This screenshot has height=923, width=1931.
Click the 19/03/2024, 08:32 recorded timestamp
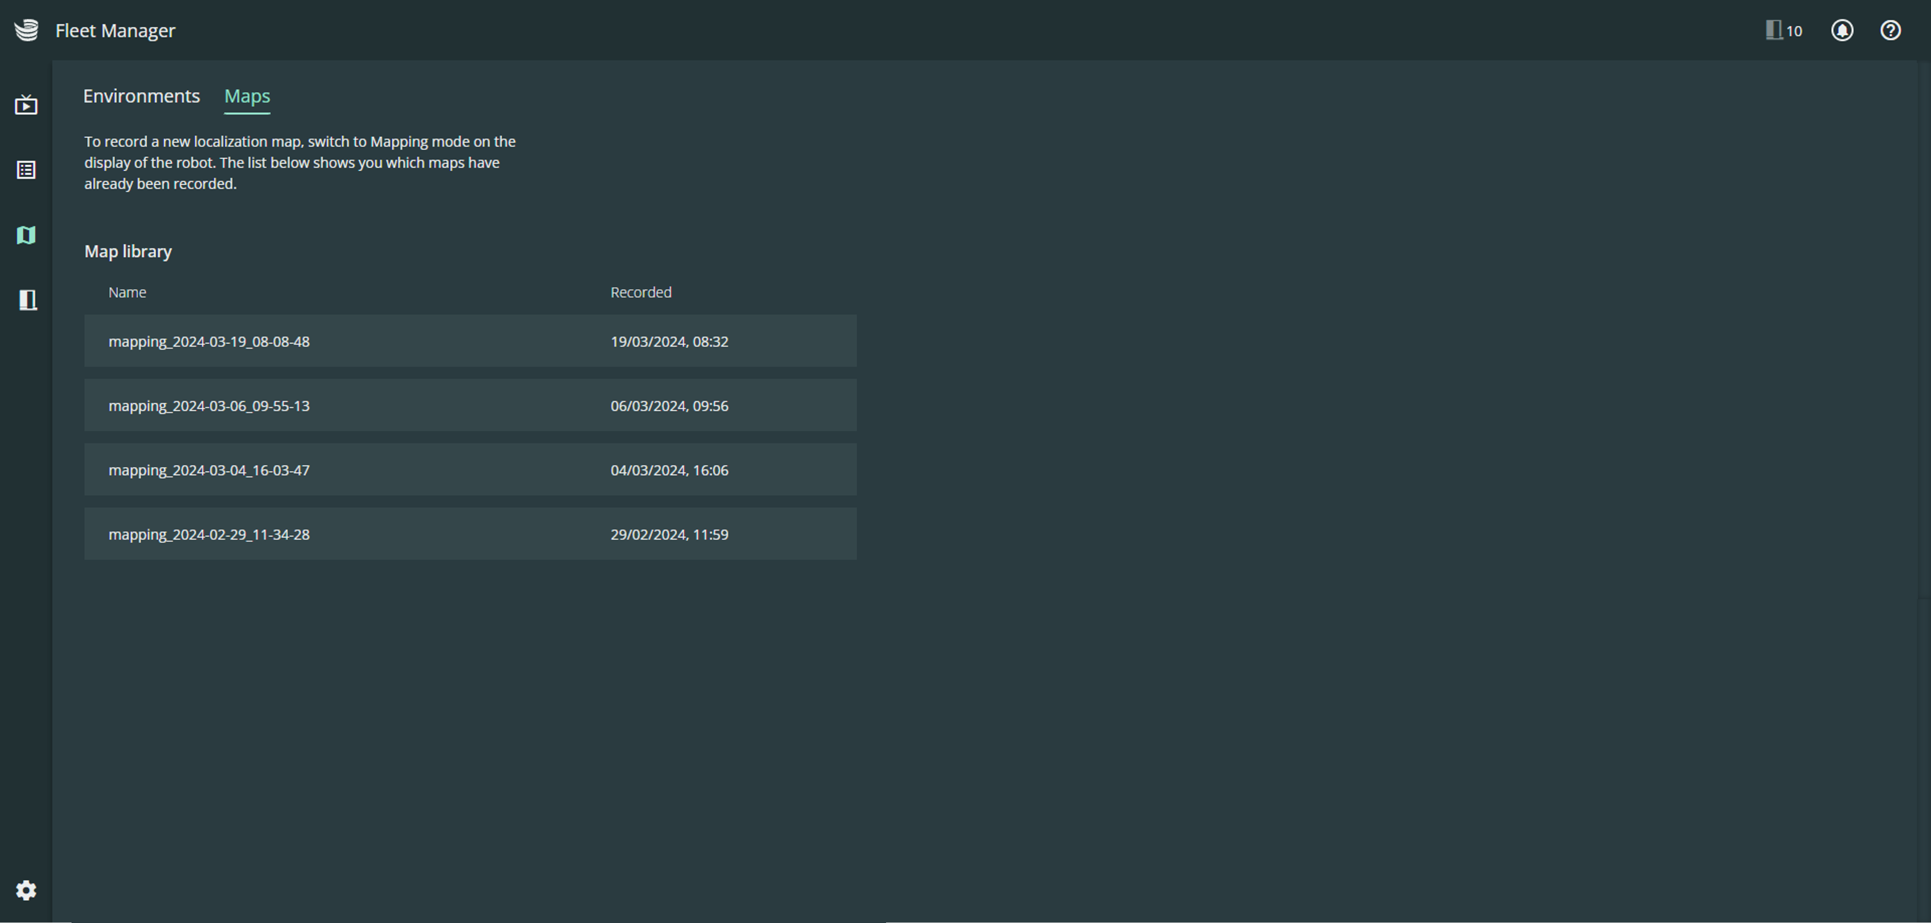[669, 342]
